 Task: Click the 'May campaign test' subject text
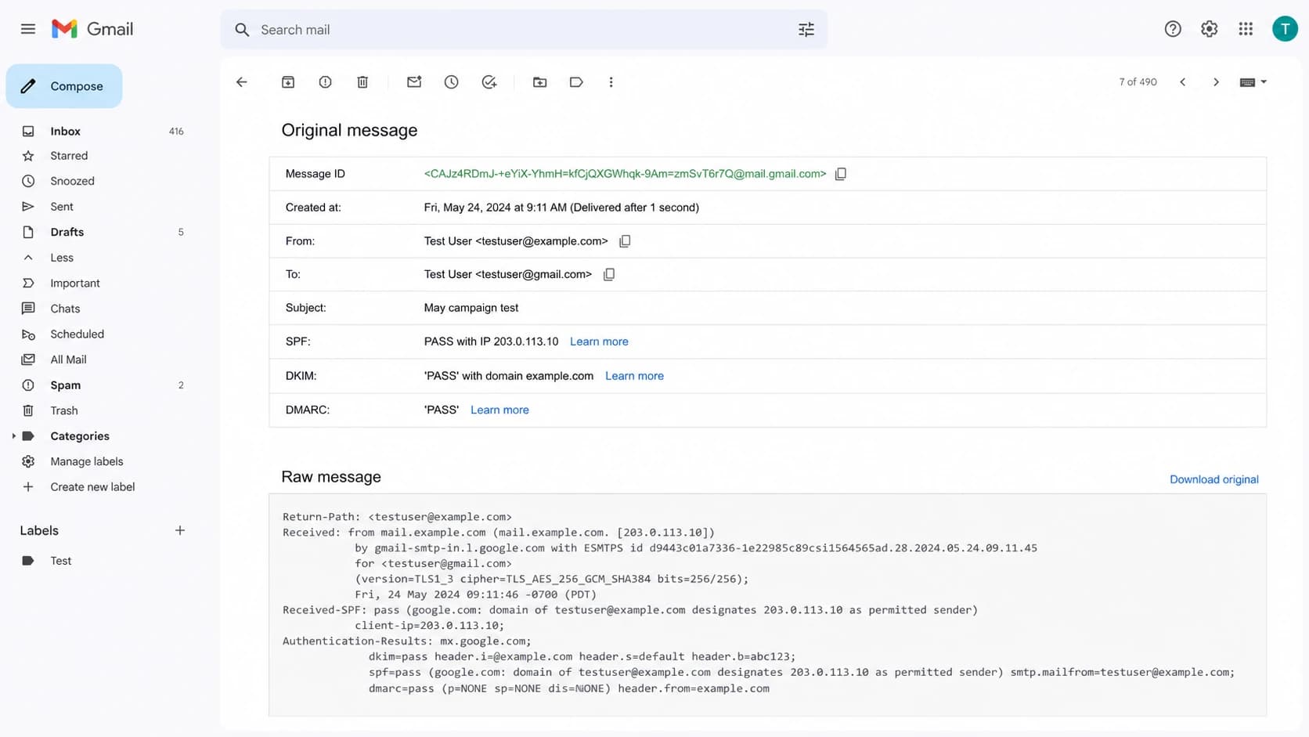[471, 308]
